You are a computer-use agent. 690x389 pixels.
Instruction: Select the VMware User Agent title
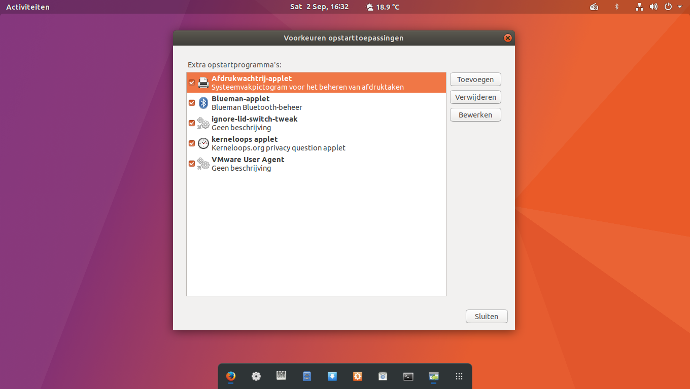pos(248,160)
